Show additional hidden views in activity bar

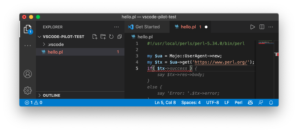[28, 46]
